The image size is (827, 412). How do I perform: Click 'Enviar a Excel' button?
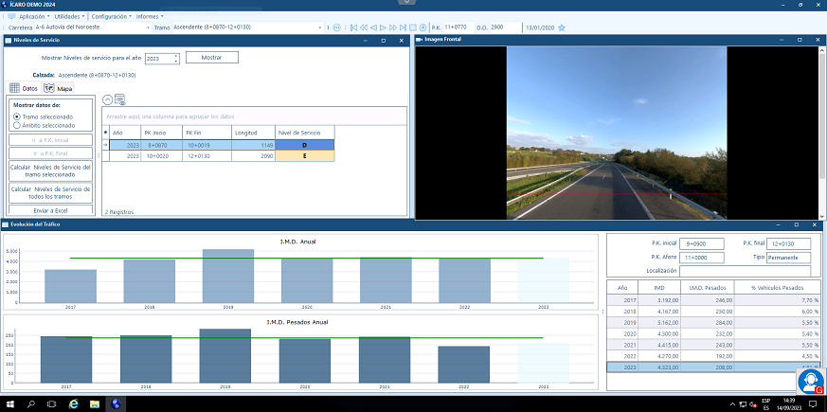point(51,209)
